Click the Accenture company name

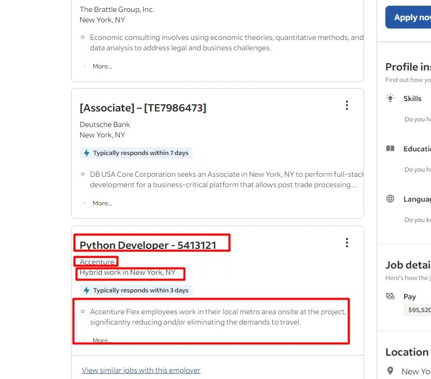coord(97,262)
